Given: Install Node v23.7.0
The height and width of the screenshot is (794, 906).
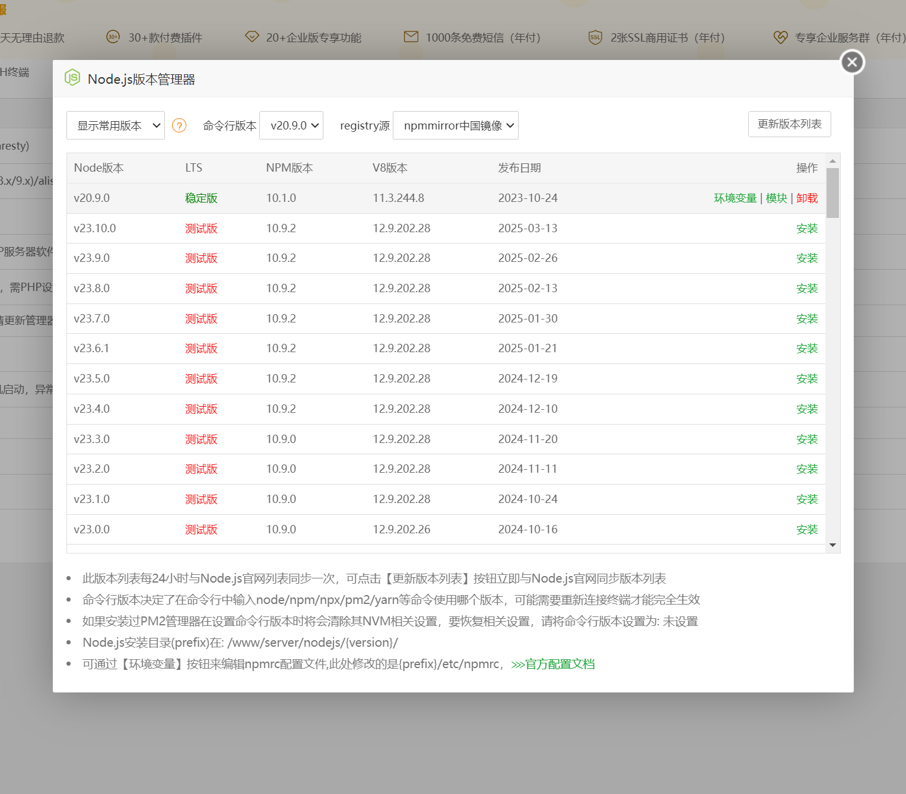Looking at the screenshot, I should (x=807, y=319).
